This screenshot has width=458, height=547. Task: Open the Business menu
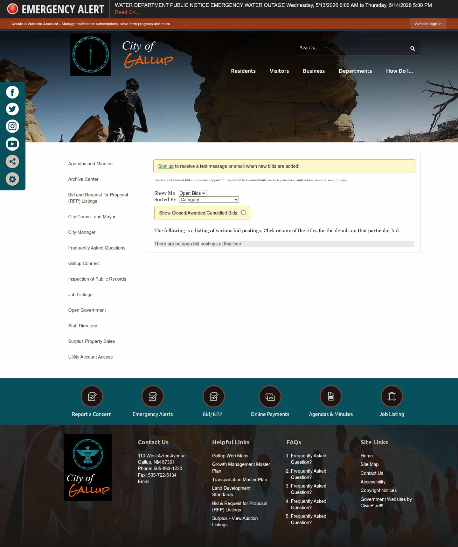point(314,71)
